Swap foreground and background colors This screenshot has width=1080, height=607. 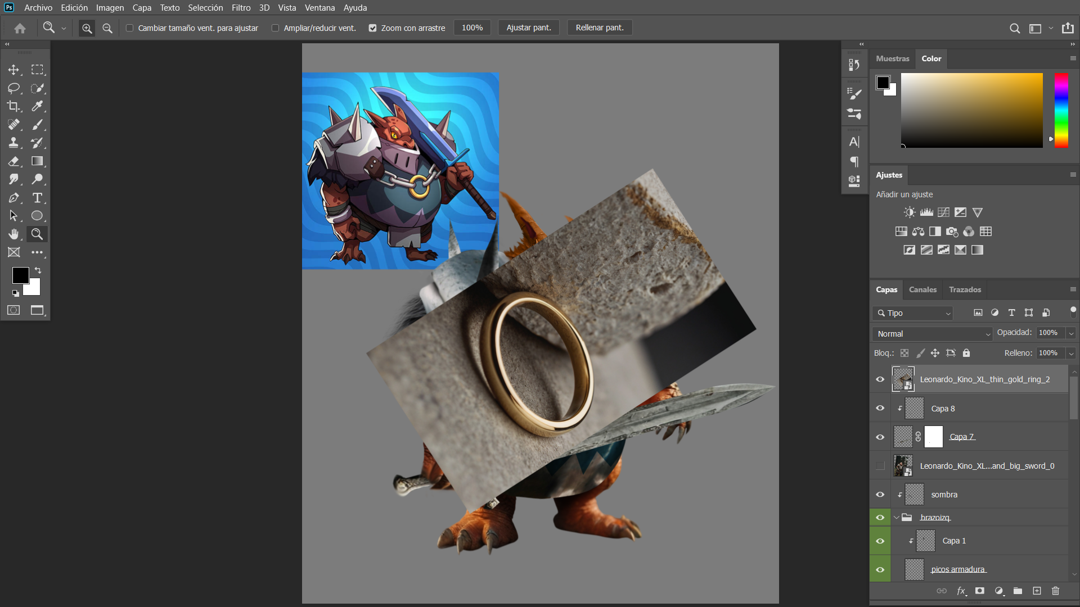38,270
